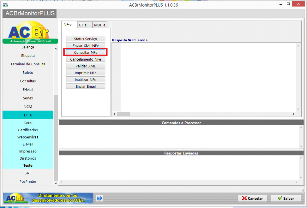The image size is (307, 208).
Task: Open Diretórios under DF-e
Action: pos(28,158)
